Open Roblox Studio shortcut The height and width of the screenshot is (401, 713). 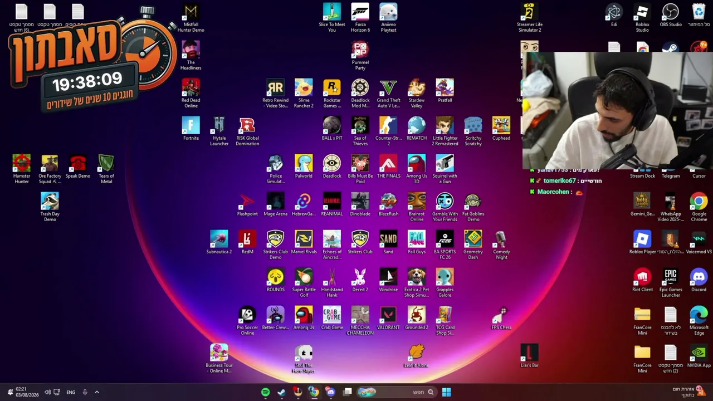pyautogui.click(x=642, y=18)
